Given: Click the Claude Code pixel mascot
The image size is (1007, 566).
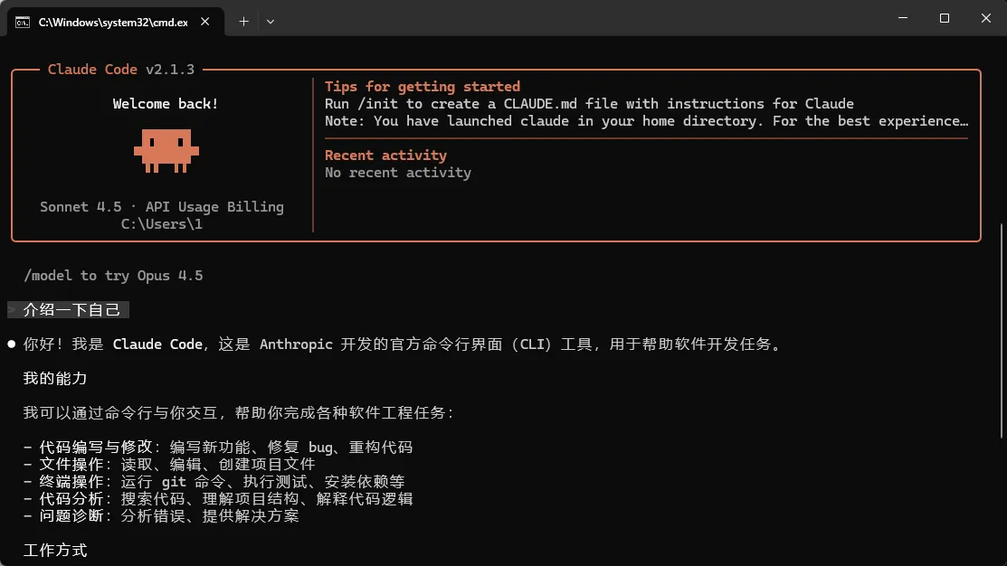Looking at the screenshot, I should 166,151.
